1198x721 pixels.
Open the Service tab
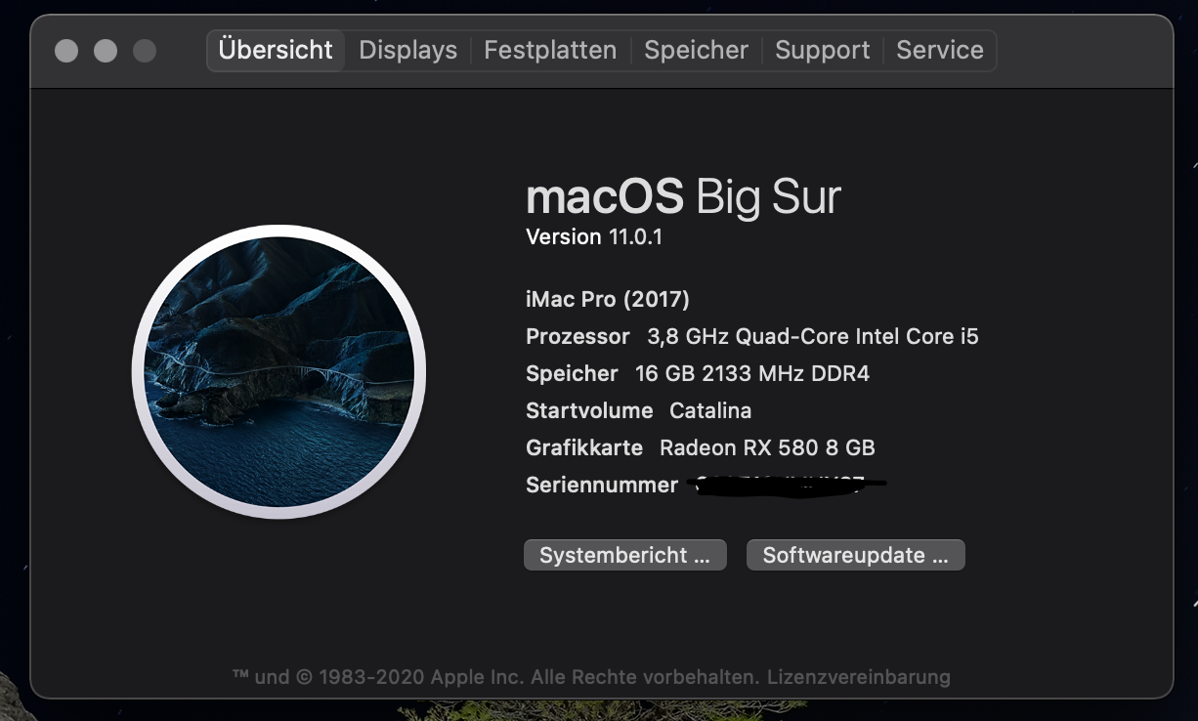click(939, 50)
